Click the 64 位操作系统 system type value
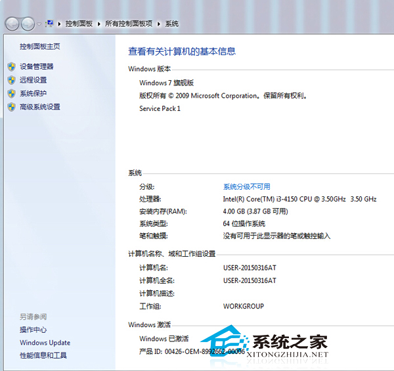 tap(244, 223)
